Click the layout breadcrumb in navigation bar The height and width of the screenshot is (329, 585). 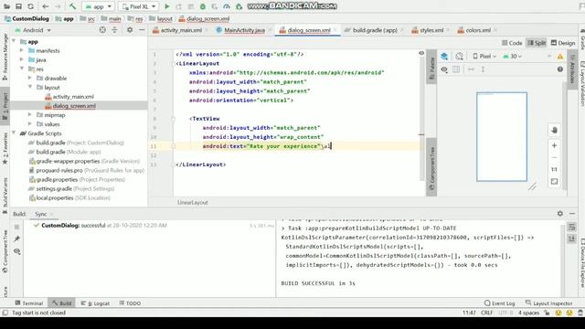point(161,18)
